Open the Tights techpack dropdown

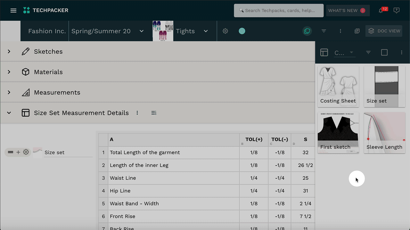206,31
